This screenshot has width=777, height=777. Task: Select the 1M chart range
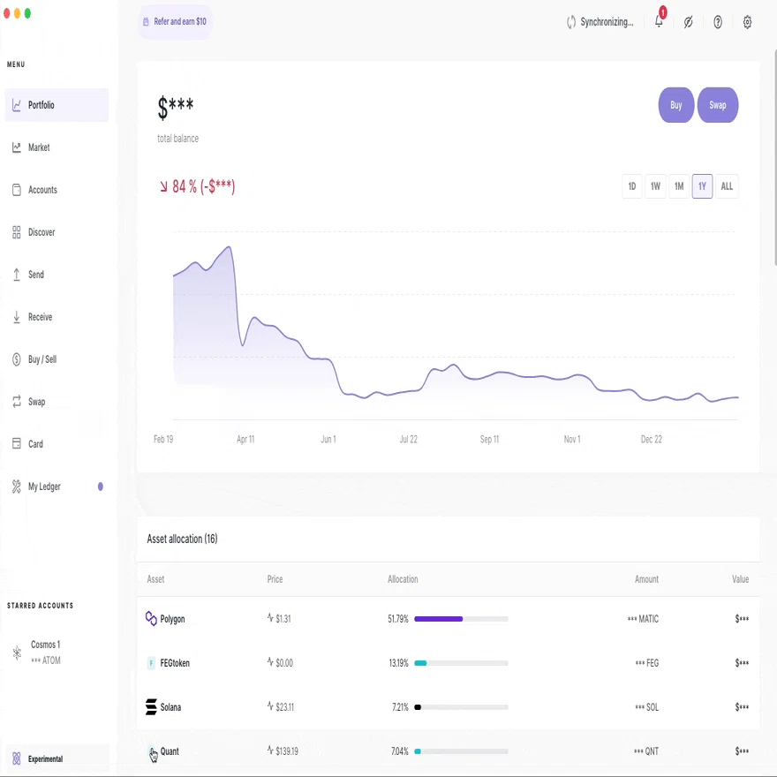point(679,186)
